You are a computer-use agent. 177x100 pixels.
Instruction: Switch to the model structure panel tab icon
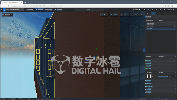tap(148, 14)
